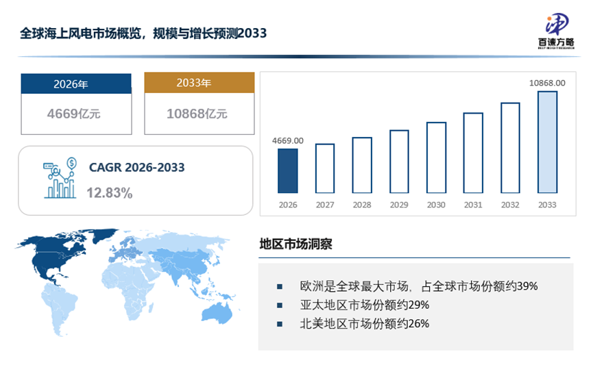Click the outlined 2028 bar
This screenshot has width=593, height=367.
362,165
